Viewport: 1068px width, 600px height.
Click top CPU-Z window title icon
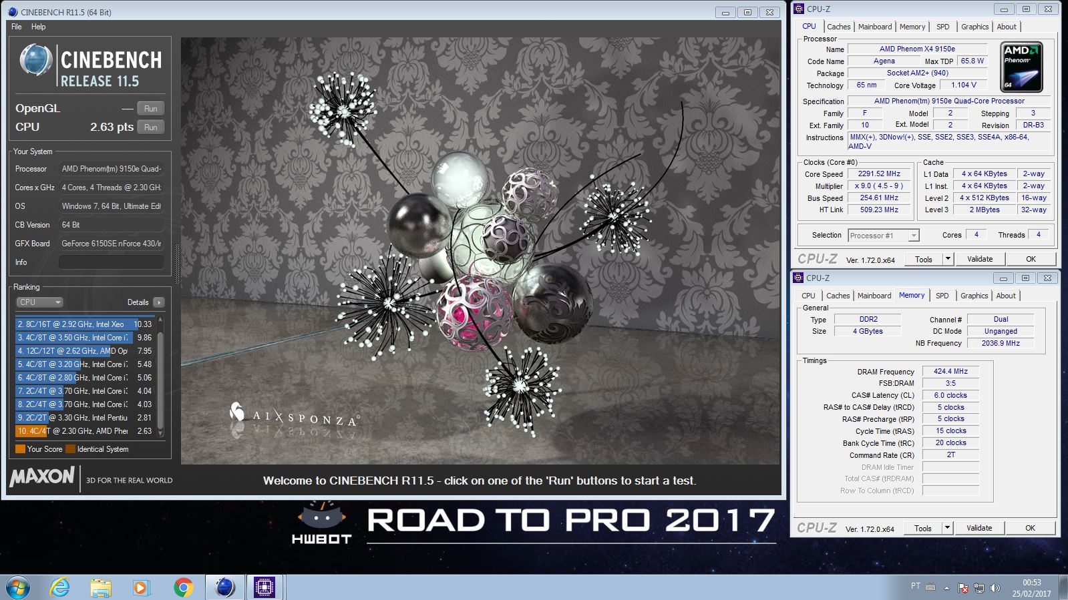click(798, 9)
